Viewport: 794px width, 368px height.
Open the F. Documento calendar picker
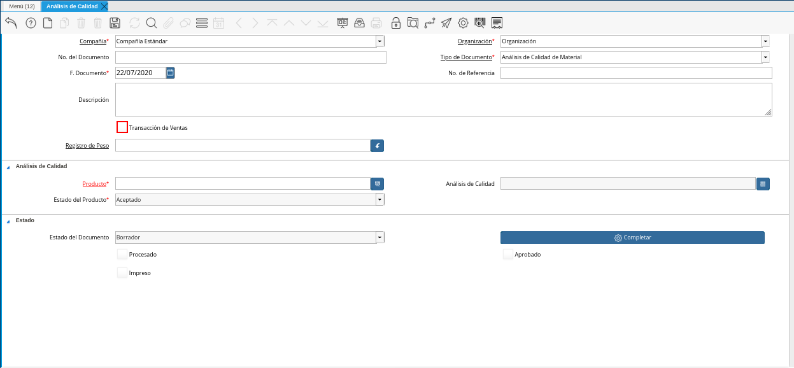pyautogui.click(x=170, y=73)
